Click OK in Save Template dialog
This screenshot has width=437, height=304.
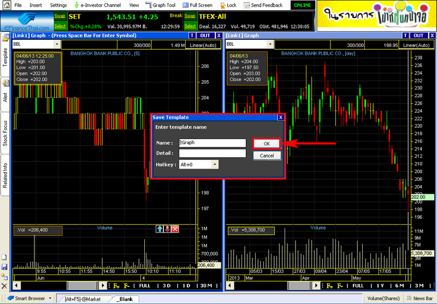267,144
